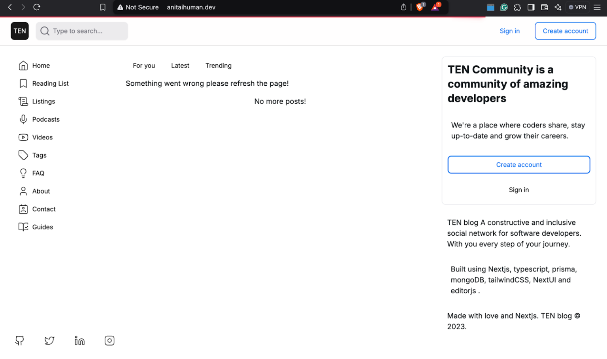Open the browser hamburger menu
This screenshot has height=359, width=607.
[598, 7]
